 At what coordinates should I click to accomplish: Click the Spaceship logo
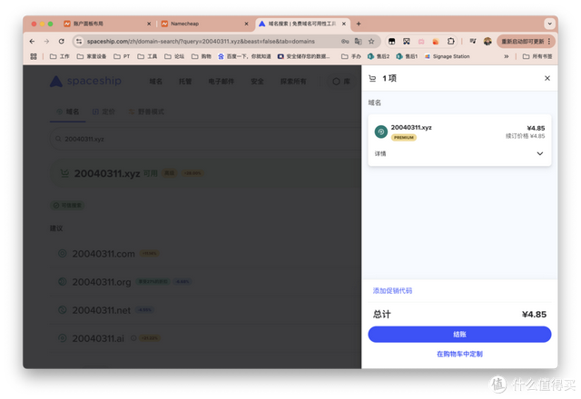(x=85, y=81)
